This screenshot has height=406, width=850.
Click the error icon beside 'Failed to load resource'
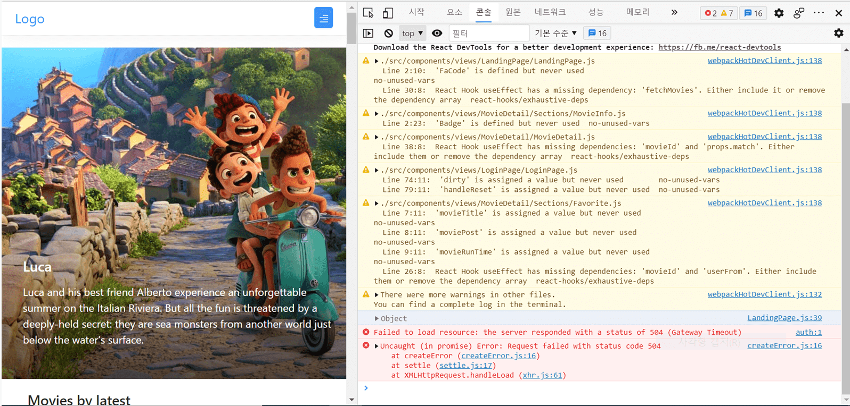(366, 332)
